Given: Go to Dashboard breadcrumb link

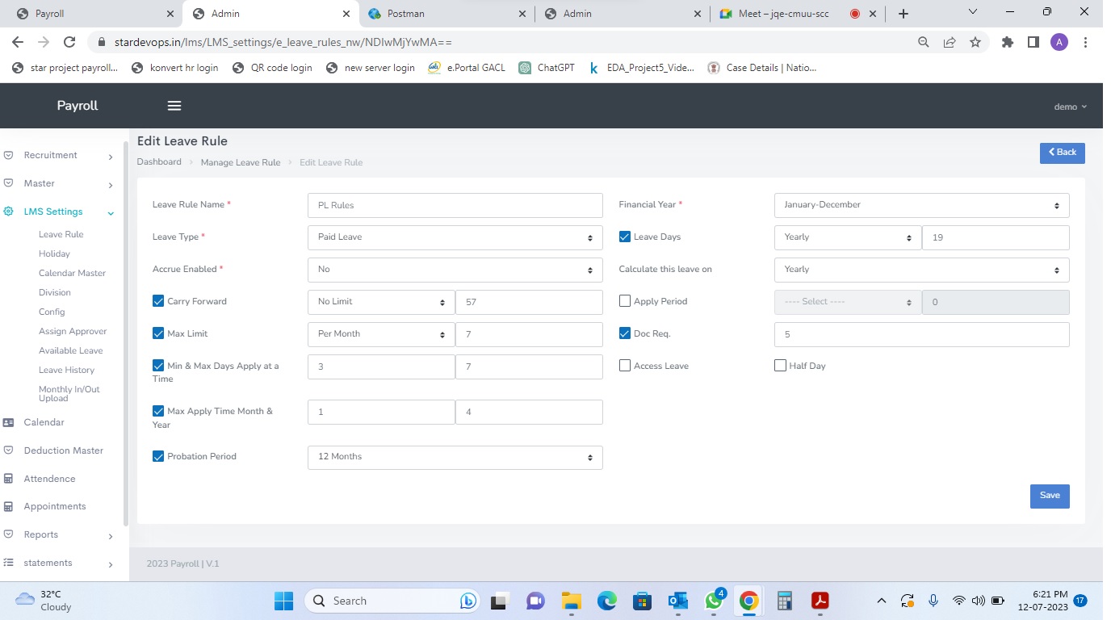Looking at the screenshot, I should click(x=159, y=161).
